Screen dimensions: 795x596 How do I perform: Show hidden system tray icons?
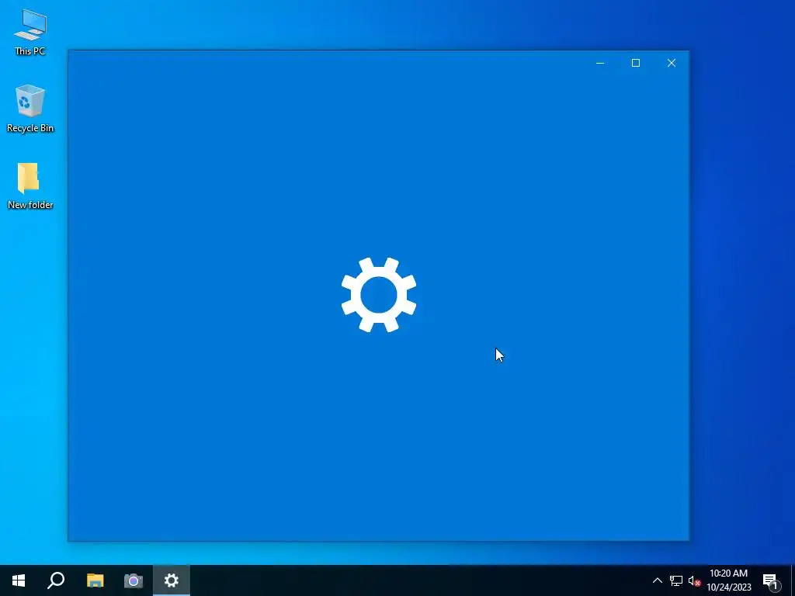tap(657, 580)
